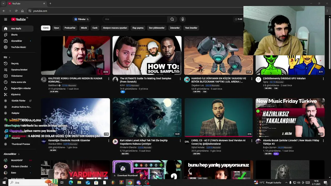The image size is (331, 186).
Task: Click the Download thumbnail button
Action: point(126,176)
